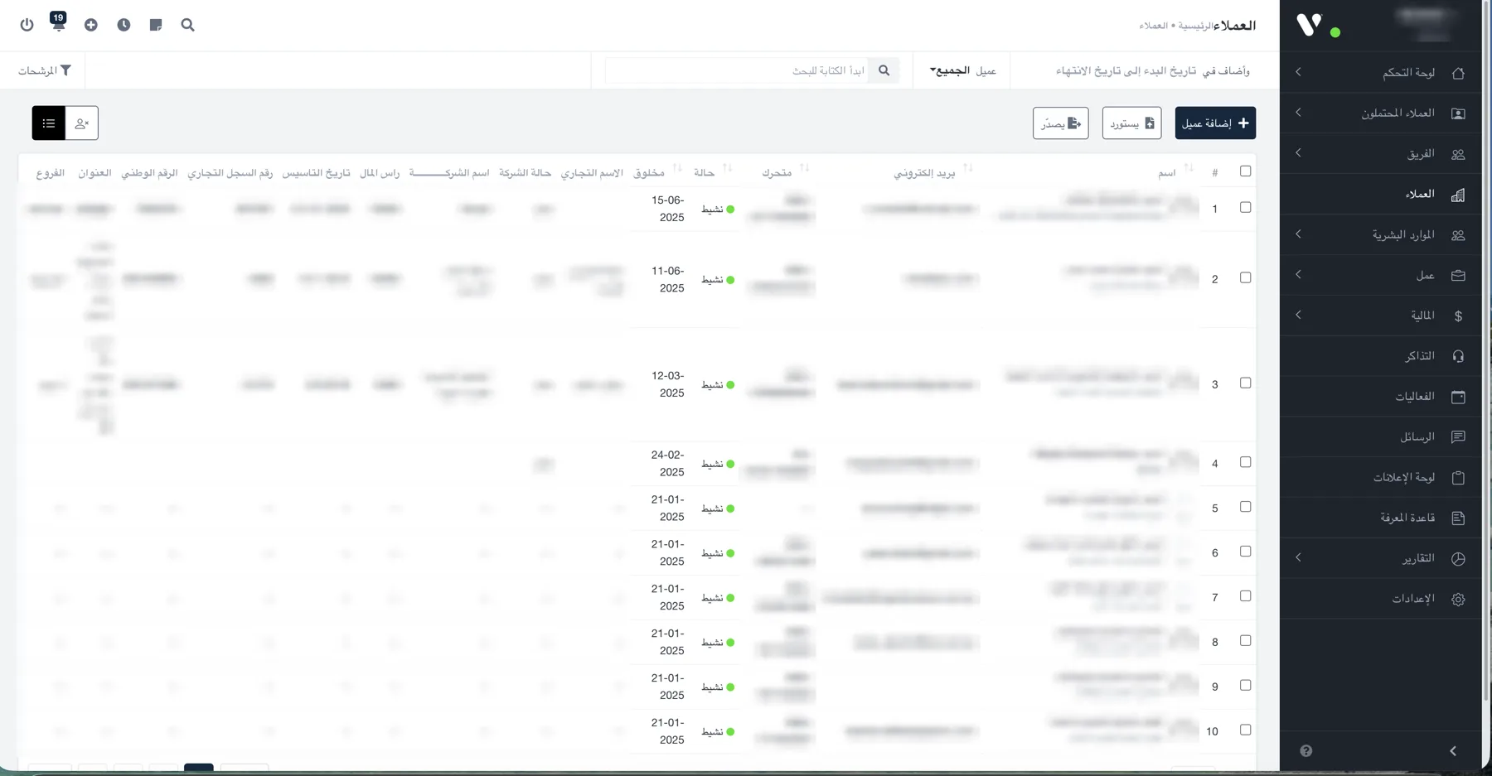Expand المالية sidebar menu
Viewport: 1492px width, 776px height.
(x=1381, y=316)
